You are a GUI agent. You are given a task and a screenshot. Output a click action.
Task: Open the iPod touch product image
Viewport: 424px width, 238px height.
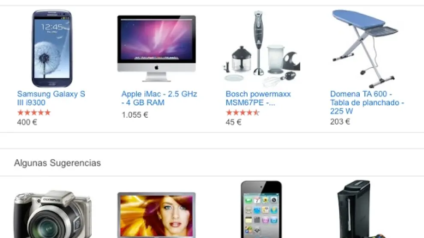coord(261,209)
